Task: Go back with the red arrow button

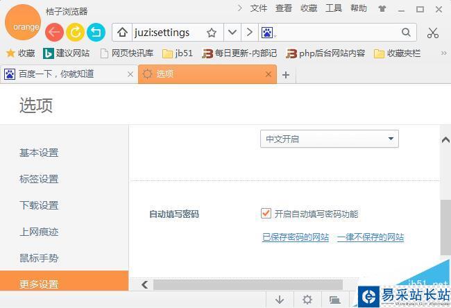Action: [x=54, y=32]
